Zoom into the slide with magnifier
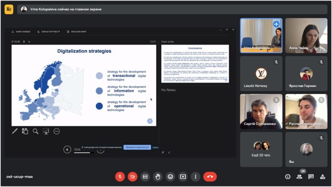The width and height of the screenshot is (332, 187). coord(35,131)
